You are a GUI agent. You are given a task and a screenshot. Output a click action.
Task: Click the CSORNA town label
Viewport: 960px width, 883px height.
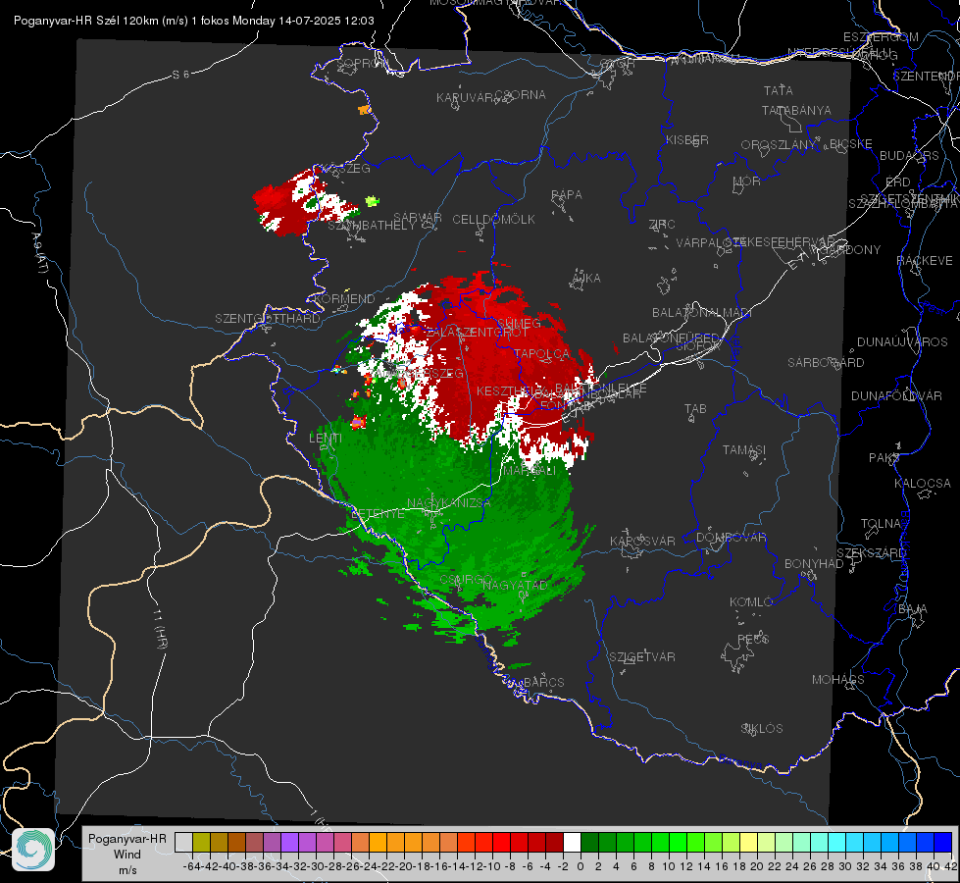point(521,95)
